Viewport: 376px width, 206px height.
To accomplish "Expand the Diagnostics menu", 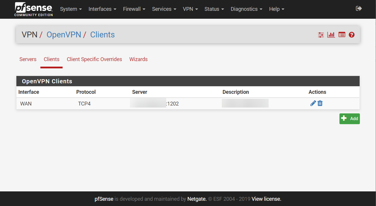I will point(247,9).
